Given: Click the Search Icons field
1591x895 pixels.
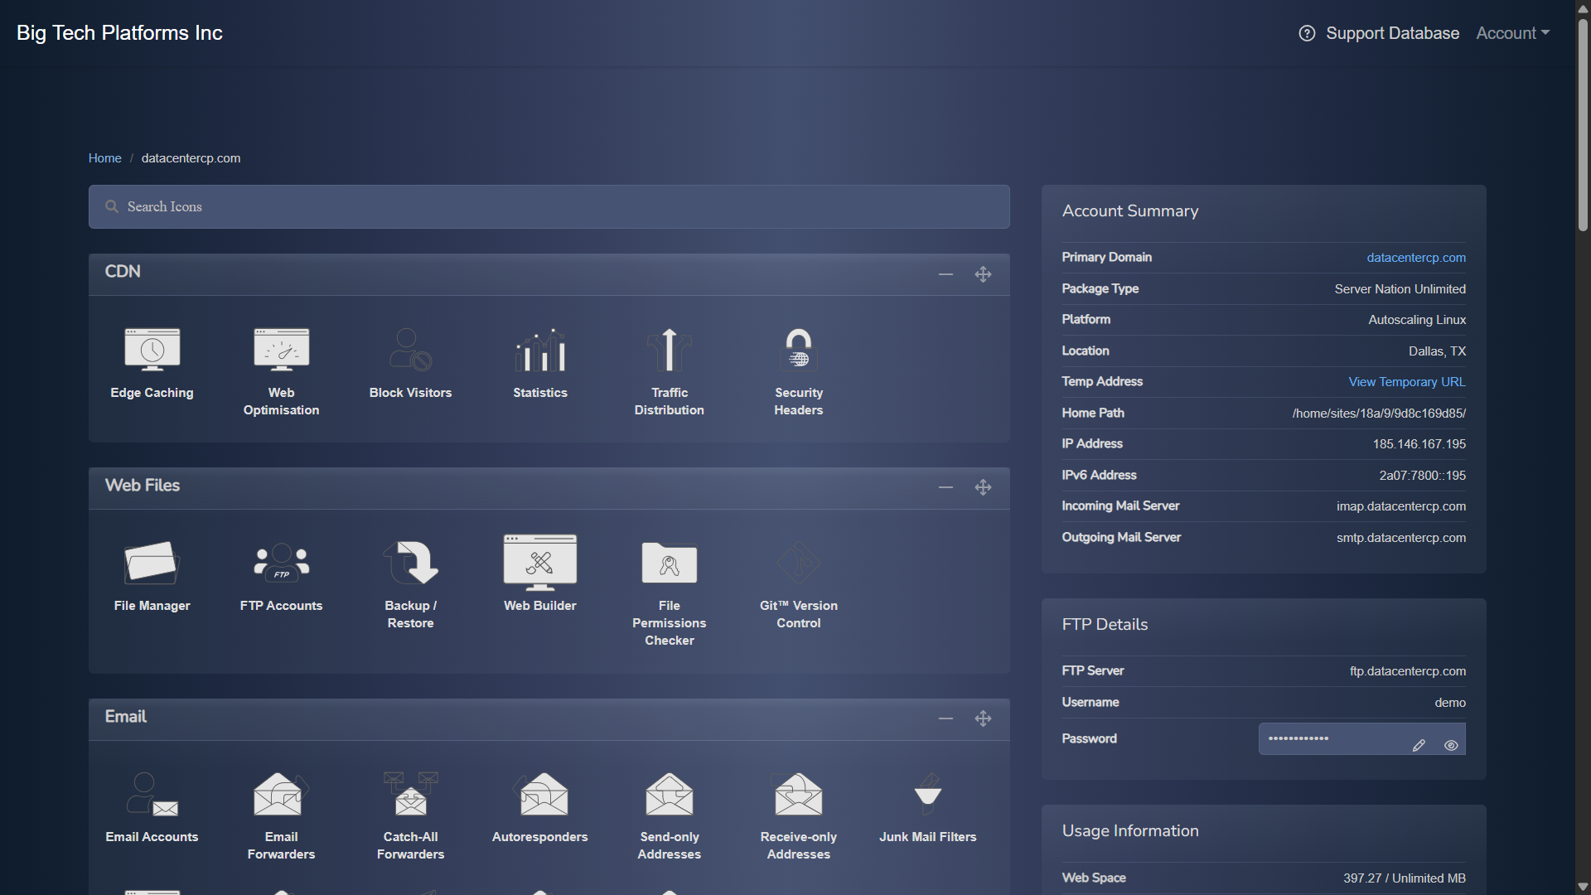Looking at the screenshot, I should point(549,206).
